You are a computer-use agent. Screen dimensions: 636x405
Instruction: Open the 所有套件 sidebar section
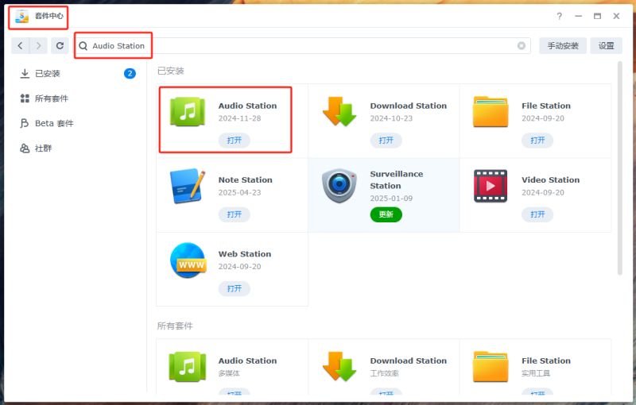click(x=77, y=98)
